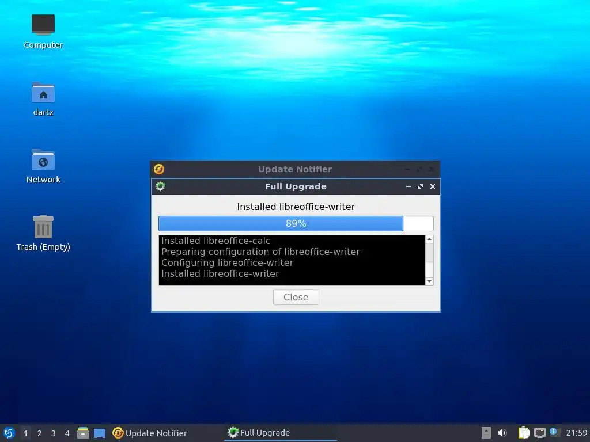
Task: Open the clipboard manager tray icon
Action: click(524, 433)
